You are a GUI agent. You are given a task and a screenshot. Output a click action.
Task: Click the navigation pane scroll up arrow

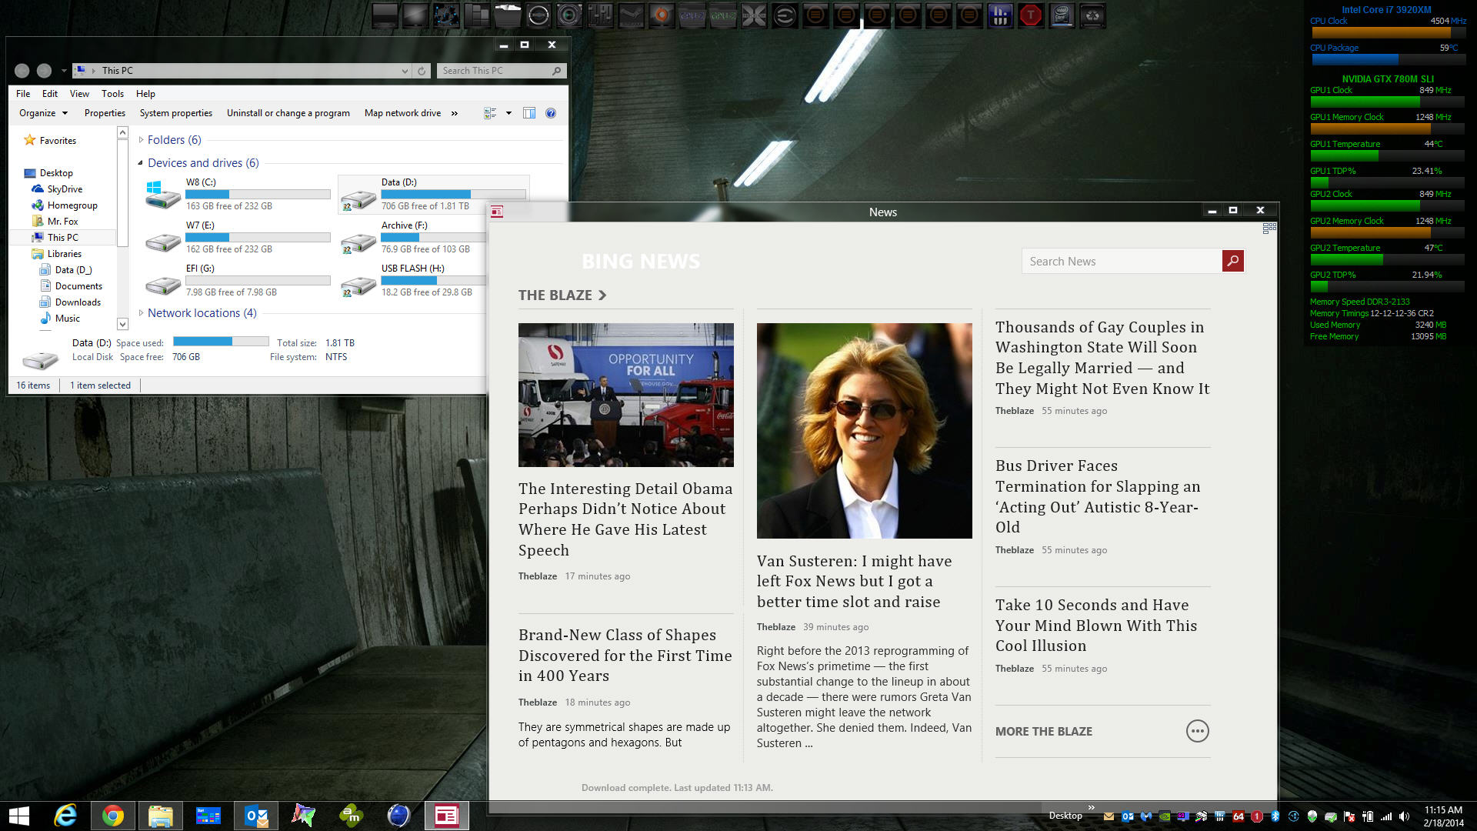122,133
